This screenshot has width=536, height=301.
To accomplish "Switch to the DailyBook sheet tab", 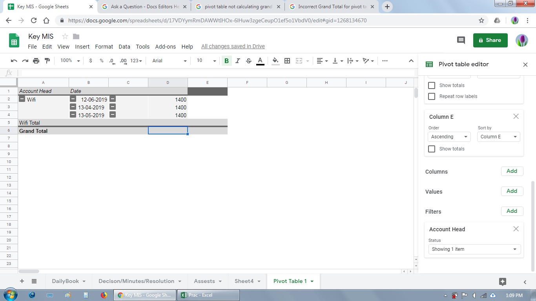I will coord(65,281).
